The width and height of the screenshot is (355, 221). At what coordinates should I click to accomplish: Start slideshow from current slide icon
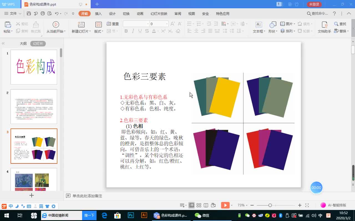(x=56, y=25)
